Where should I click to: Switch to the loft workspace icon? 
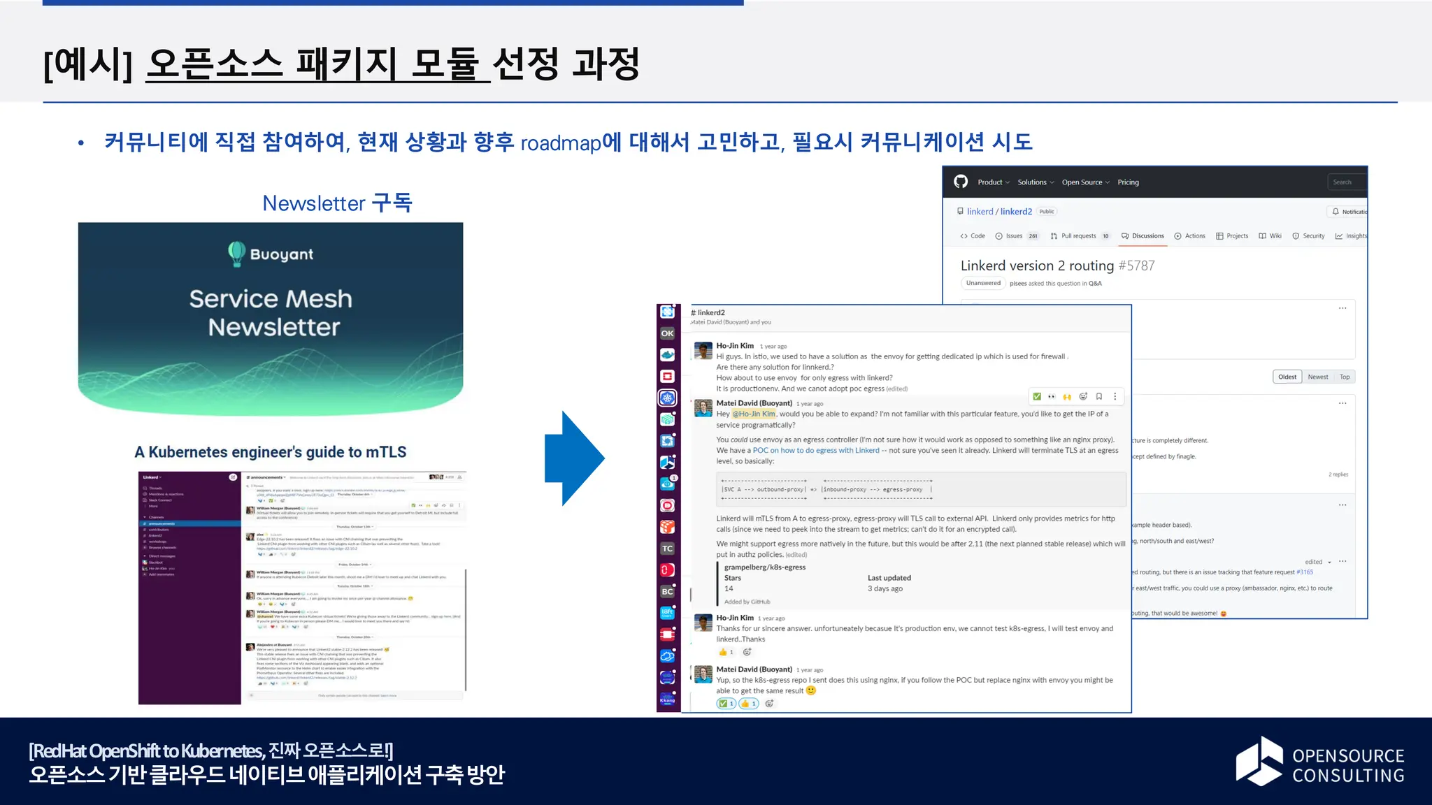click(x=668, y=613)
